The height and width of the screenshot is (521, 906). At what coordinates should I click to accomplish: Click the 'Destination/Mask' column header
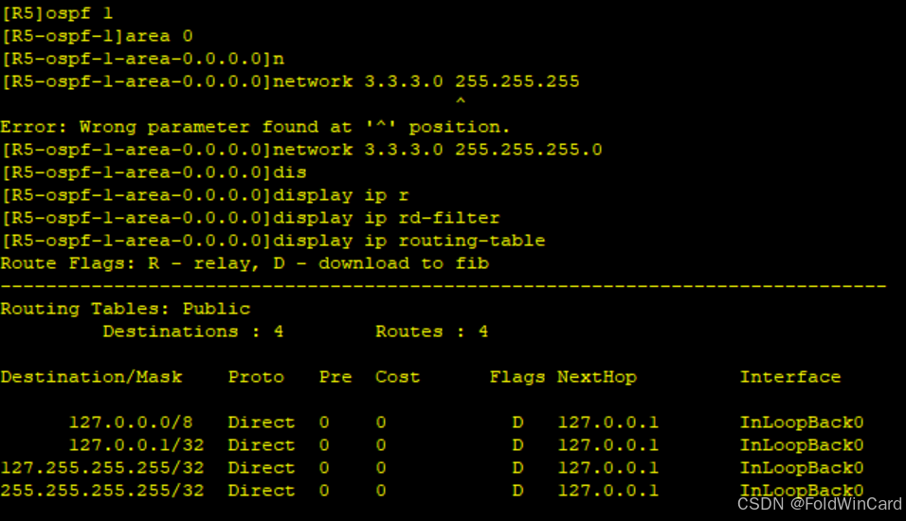(x=91, y=377)
